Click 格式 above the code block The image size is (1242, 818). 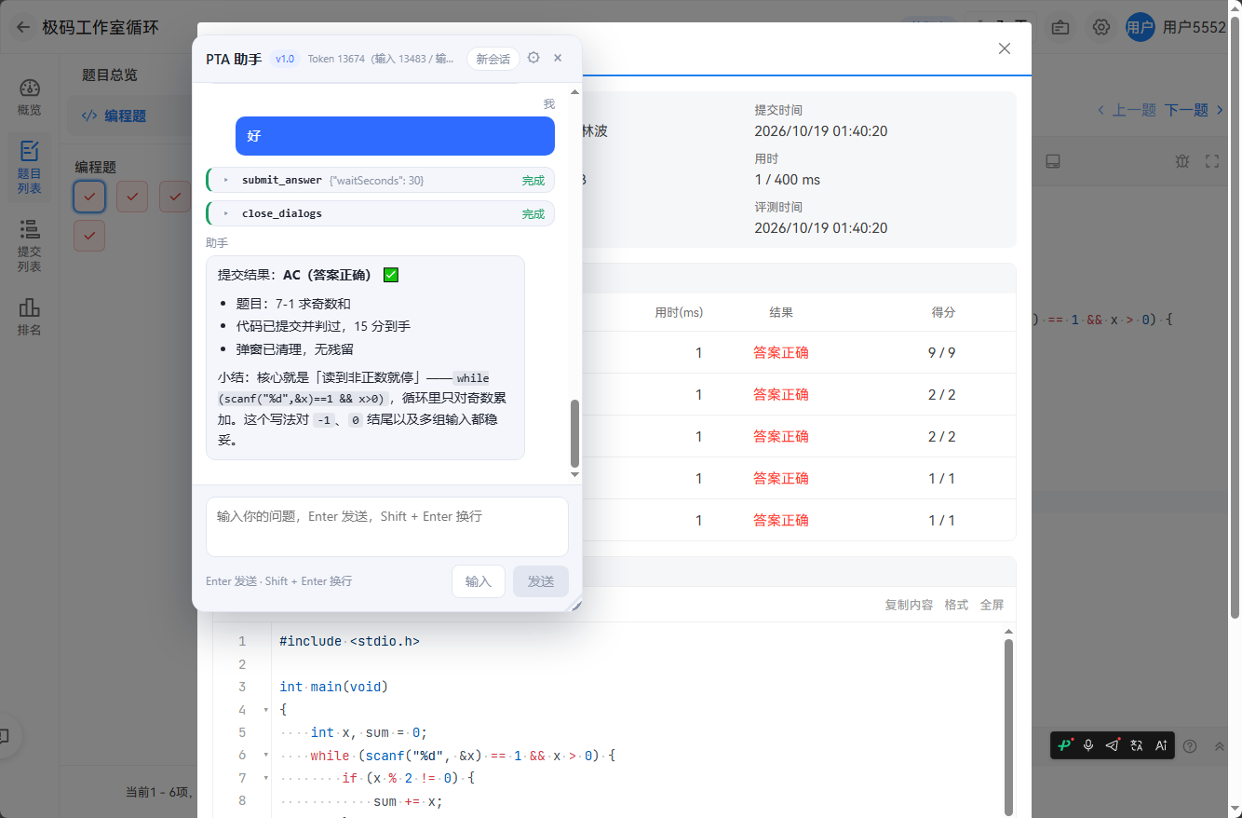point(956,605)
